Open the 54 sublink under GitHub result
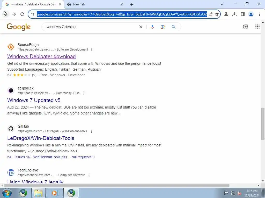 [9, 157]
